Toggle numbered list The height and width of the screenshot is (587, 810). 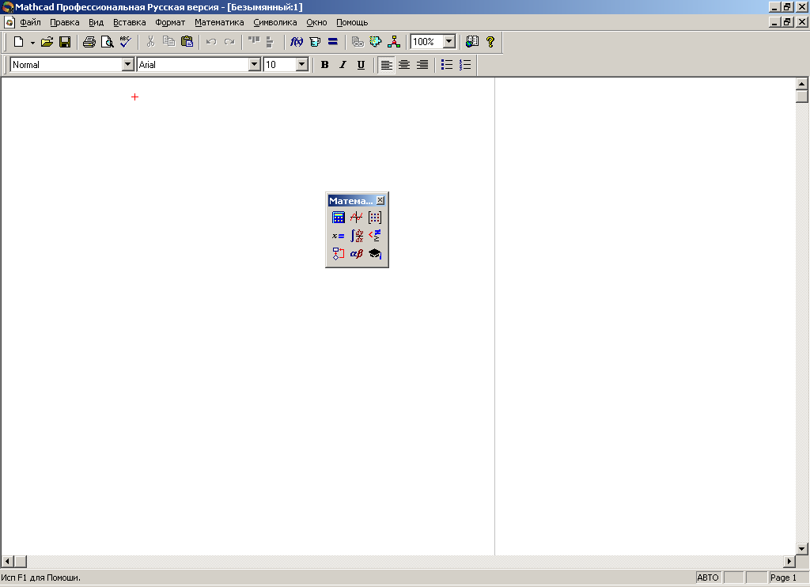click(x=465, y=65)
